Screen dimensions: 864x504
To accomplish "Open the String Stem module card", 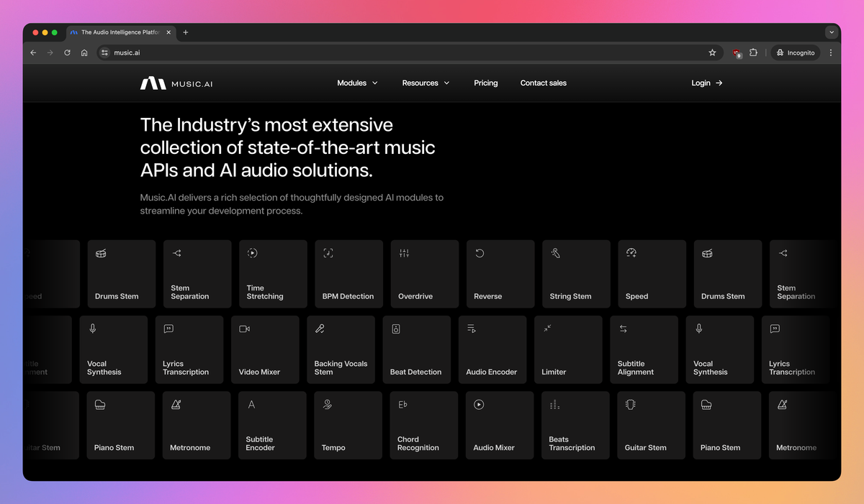I will coord(576,274).
